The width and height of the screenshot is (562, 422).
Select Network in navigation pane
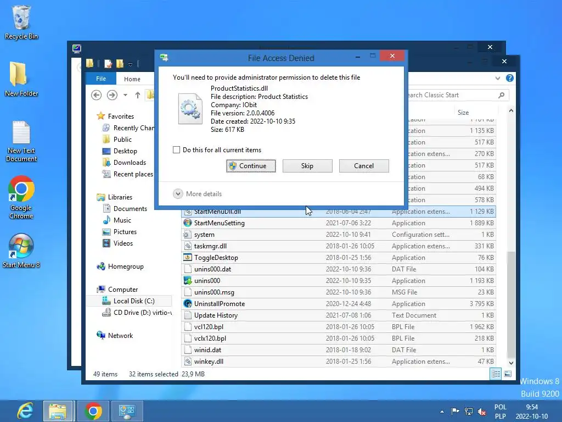120,336
